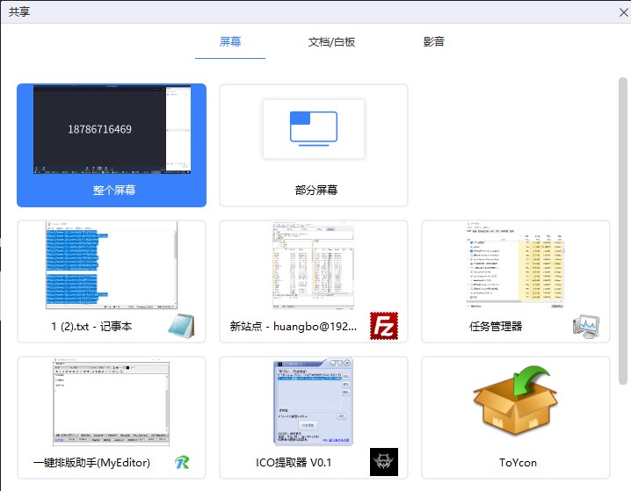
Task: Select the Notepad icon on 1 (2).txt tile
Action: (181, 326)
